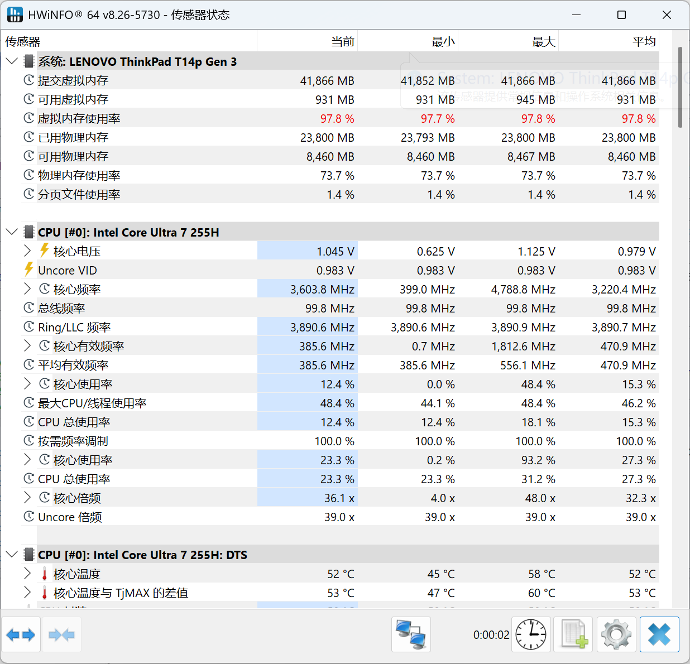Screen dimensions: 690x664
Task: Open sensor settings gear icon
Action: point(616,634)
